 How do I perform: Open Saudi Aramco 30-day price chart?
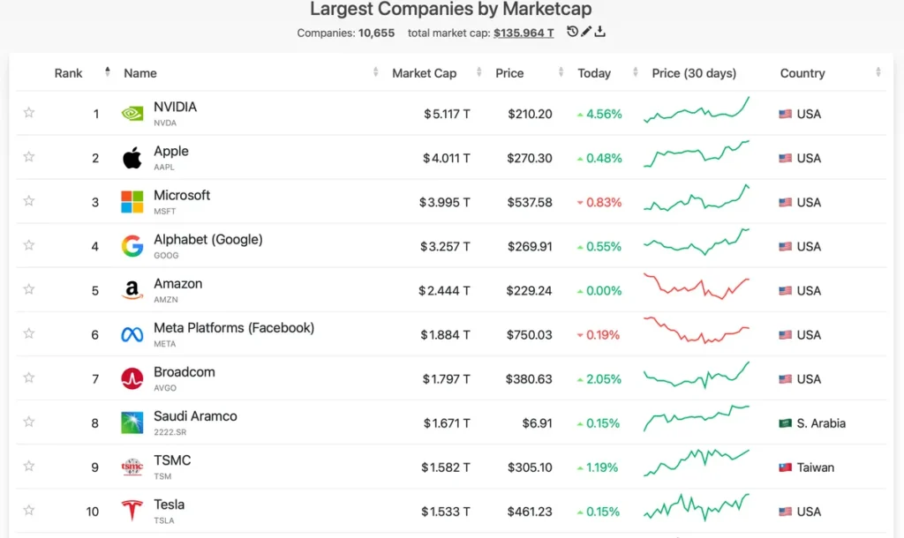click(x=697, y=418)
